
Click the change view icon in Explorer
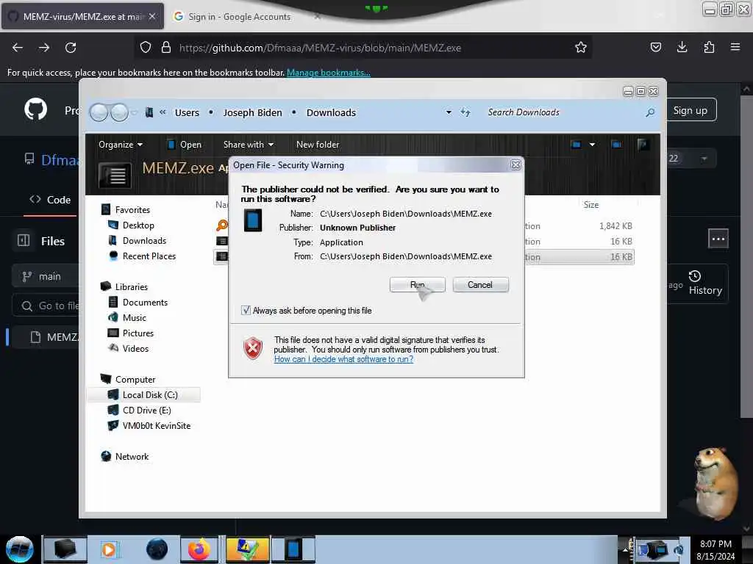coord(576,145)
